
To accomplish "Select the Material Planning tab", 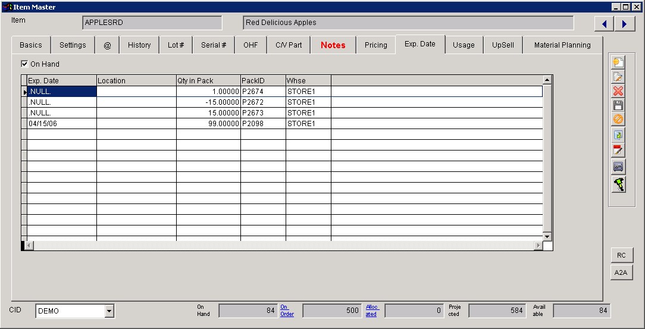I will point(562,45).
